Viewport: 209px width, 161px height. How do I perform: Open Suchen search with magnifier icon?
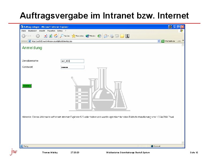tap(65, 36)
